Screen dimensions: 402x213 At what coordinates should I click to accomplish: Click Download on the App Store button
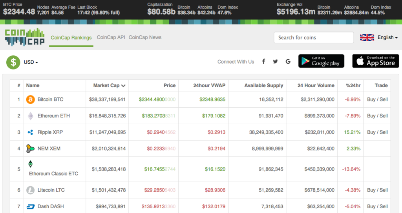pyautogui.click(x=376, y=61)
